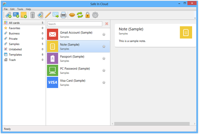Click the large yellow note icon in details
The image size is (199, 134).
[x=186, y=32]
